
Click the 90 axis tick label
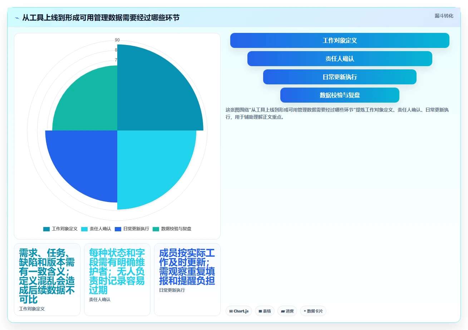(117, 40)
